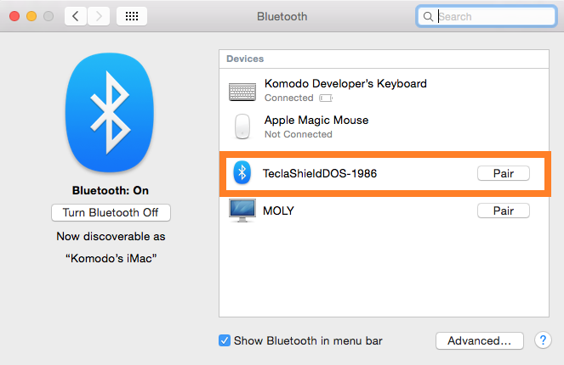The width and height of the screenshot is (564, 365).
Task: Click the monitor icon beside MOLY
Action: tap(242, 211)
